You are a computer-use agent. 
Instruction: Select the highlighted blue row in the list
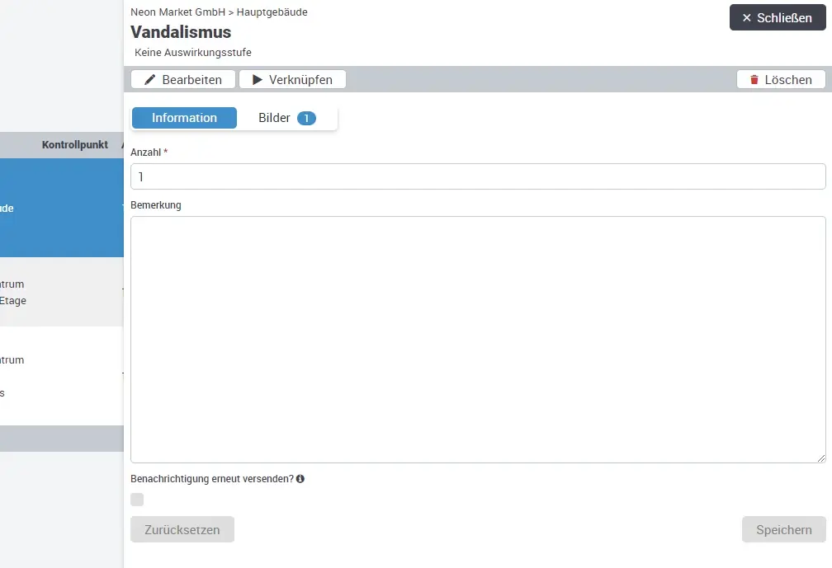(x=62, y=208)
